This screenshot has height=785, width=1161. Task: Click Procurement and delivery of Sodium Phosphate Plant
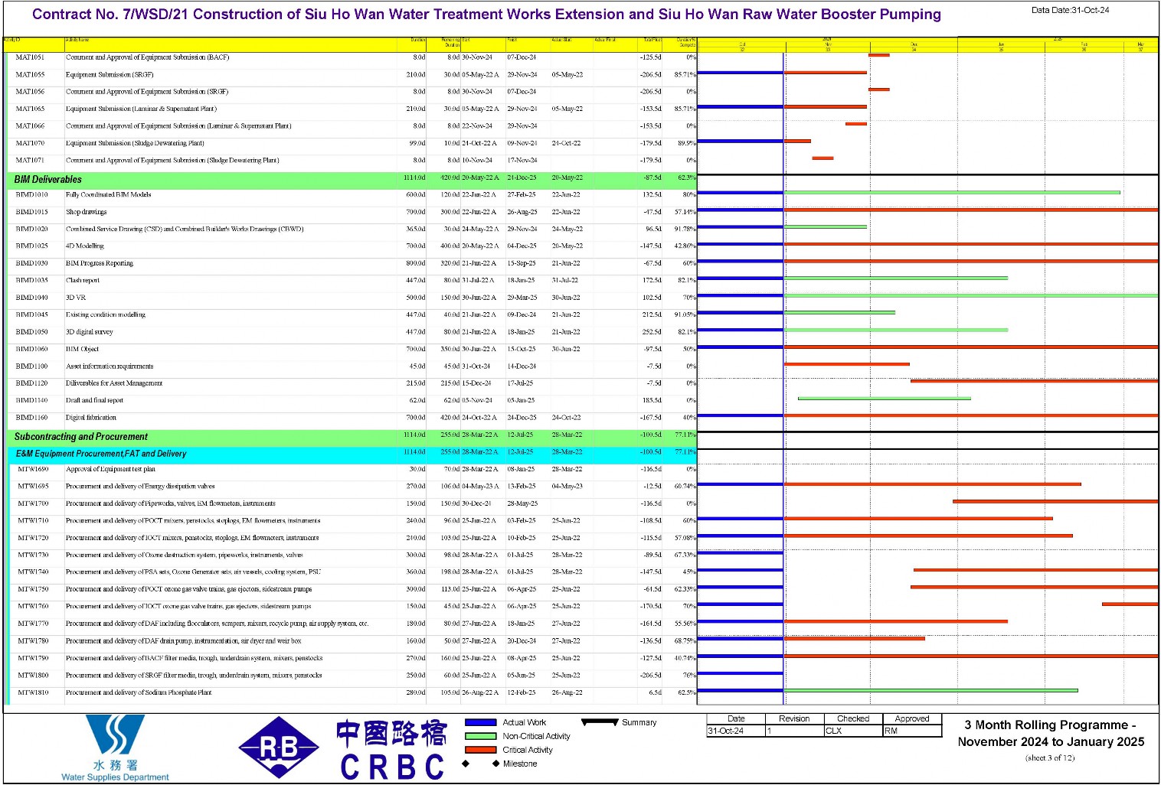click(139, 692)
